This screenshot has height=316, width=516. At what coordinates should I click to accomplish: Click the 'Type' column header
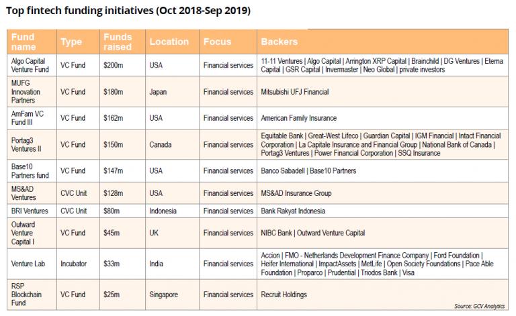coord(71,42)
